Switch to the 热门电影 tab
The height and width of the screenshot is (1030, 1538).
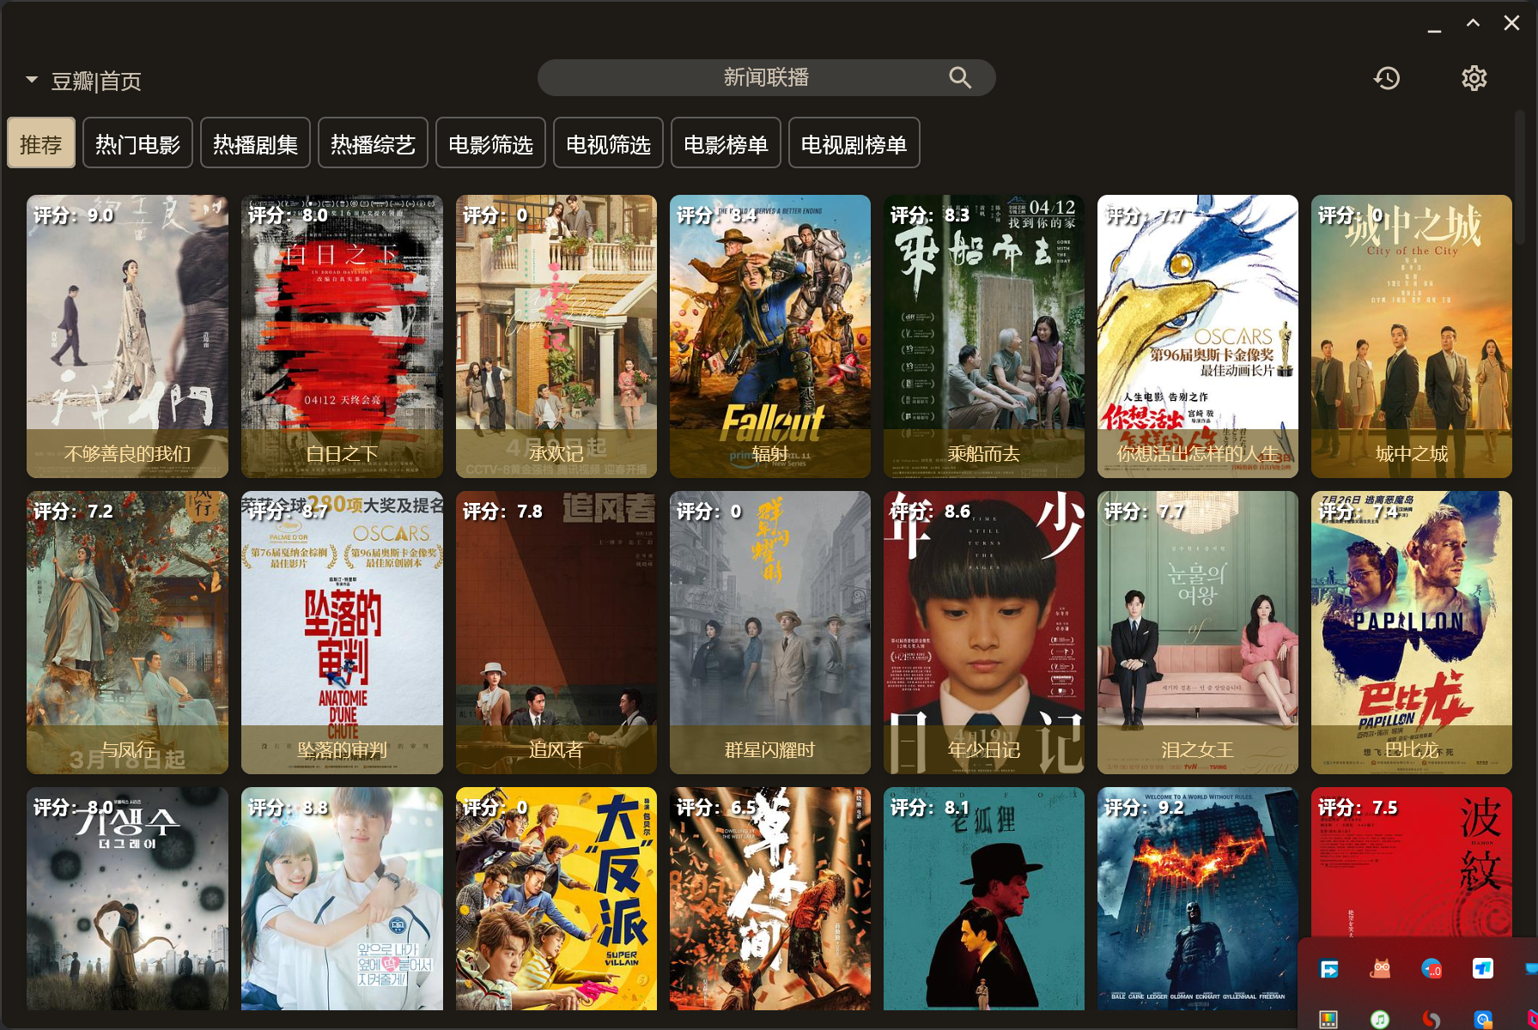137,143
